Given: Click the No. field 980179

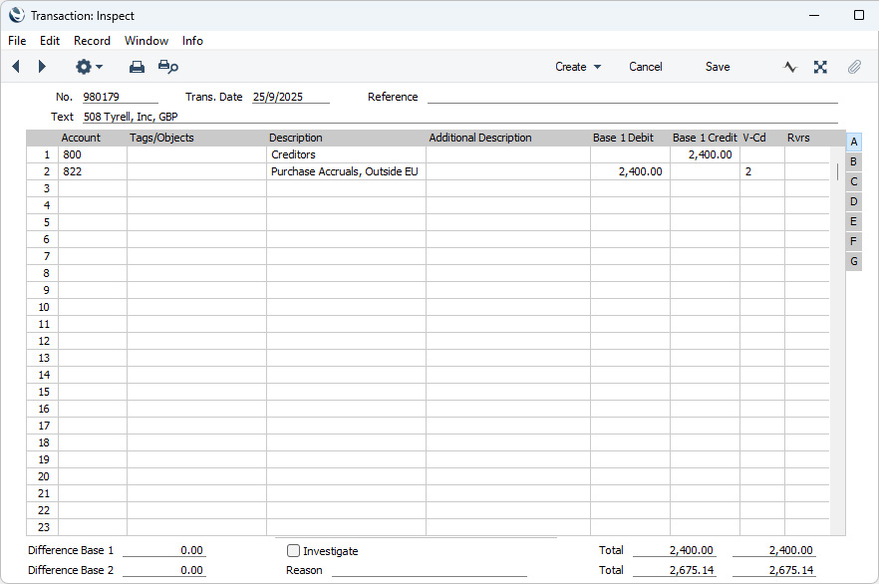Looking at the screenshot, I should (x=121, y=97).
